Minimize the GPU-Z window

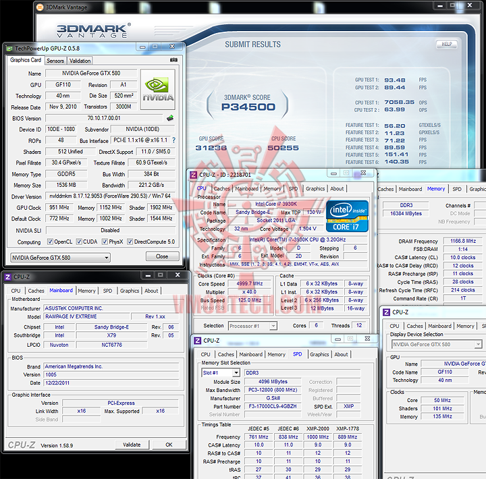point(142,47)
